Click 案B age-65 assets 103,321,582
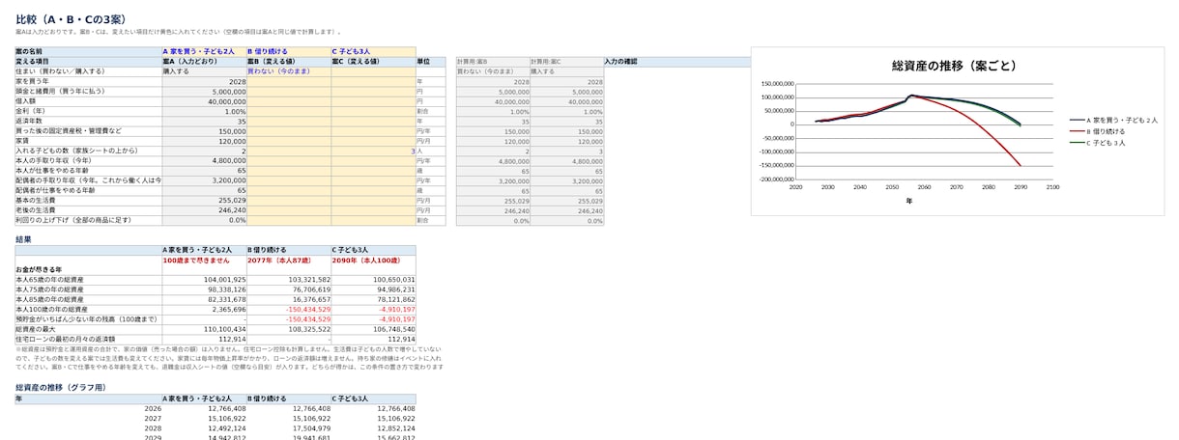Screen dimensions: 1179x440 [289, 279]
